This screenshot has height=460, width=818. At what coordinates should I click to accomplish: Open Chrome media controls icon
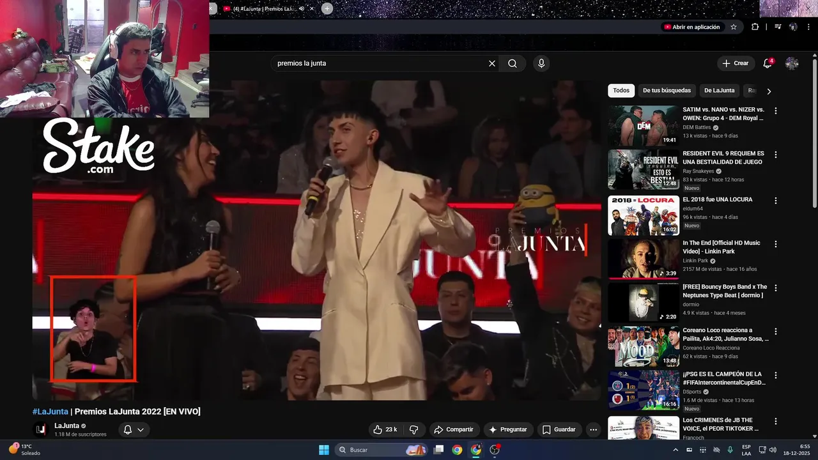point(778,27)
